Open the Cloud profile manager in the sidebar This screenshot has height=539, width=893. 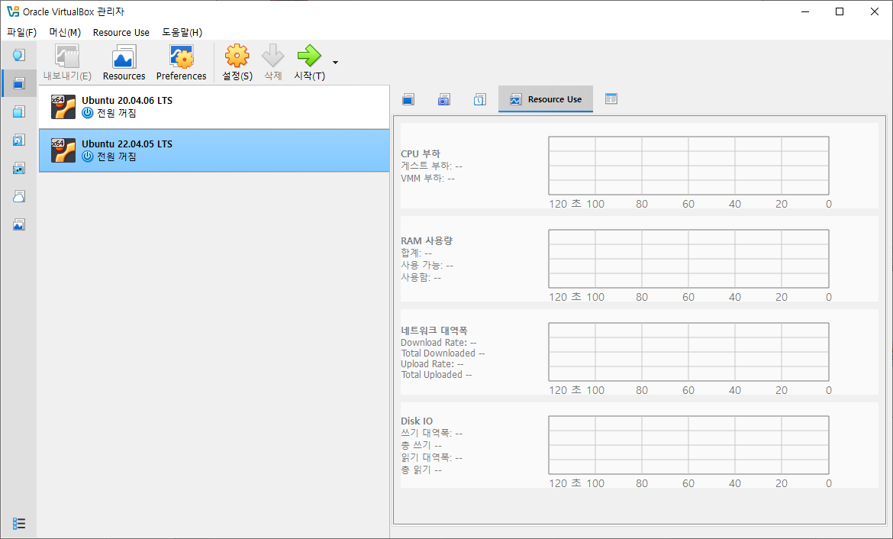19,196
